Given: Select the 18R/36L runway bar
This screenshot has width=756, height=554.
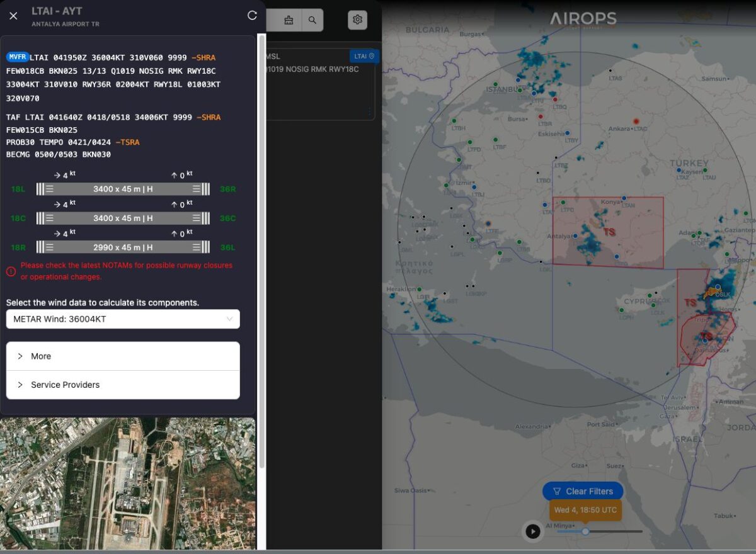Looking at the screenshot, I should [x=123, y=247].
